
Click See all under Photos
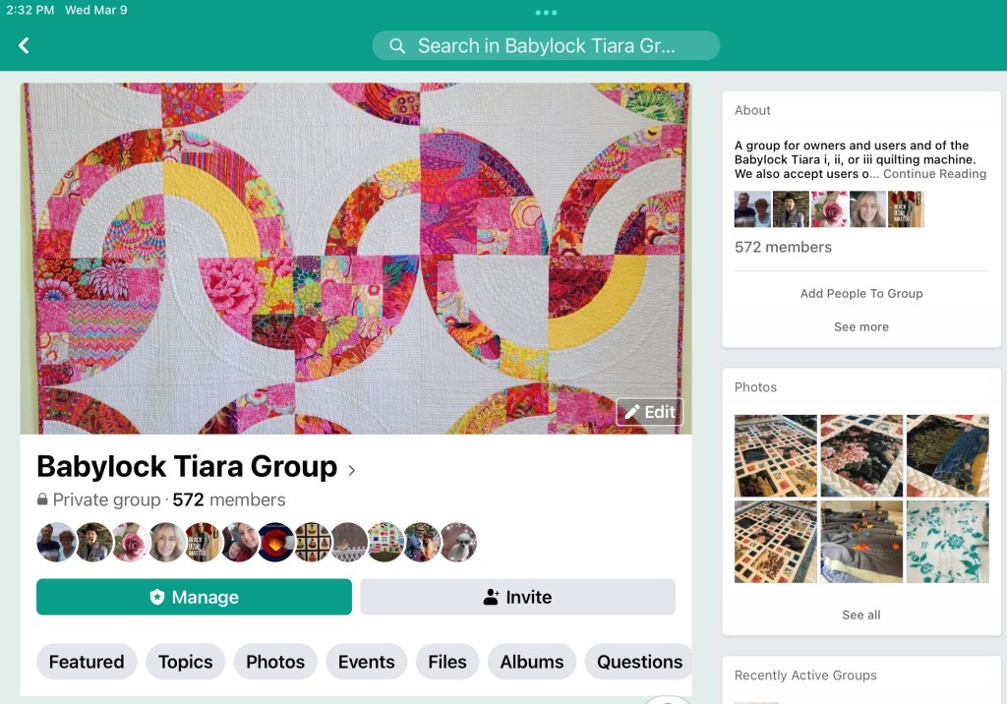point(861,615)
